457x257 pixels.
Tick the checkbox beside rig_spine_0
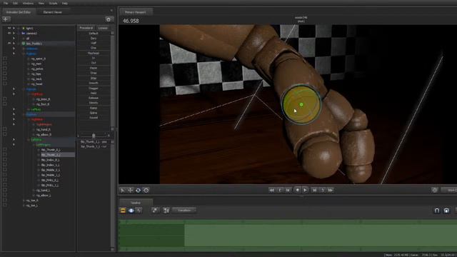tap(5, 59)
